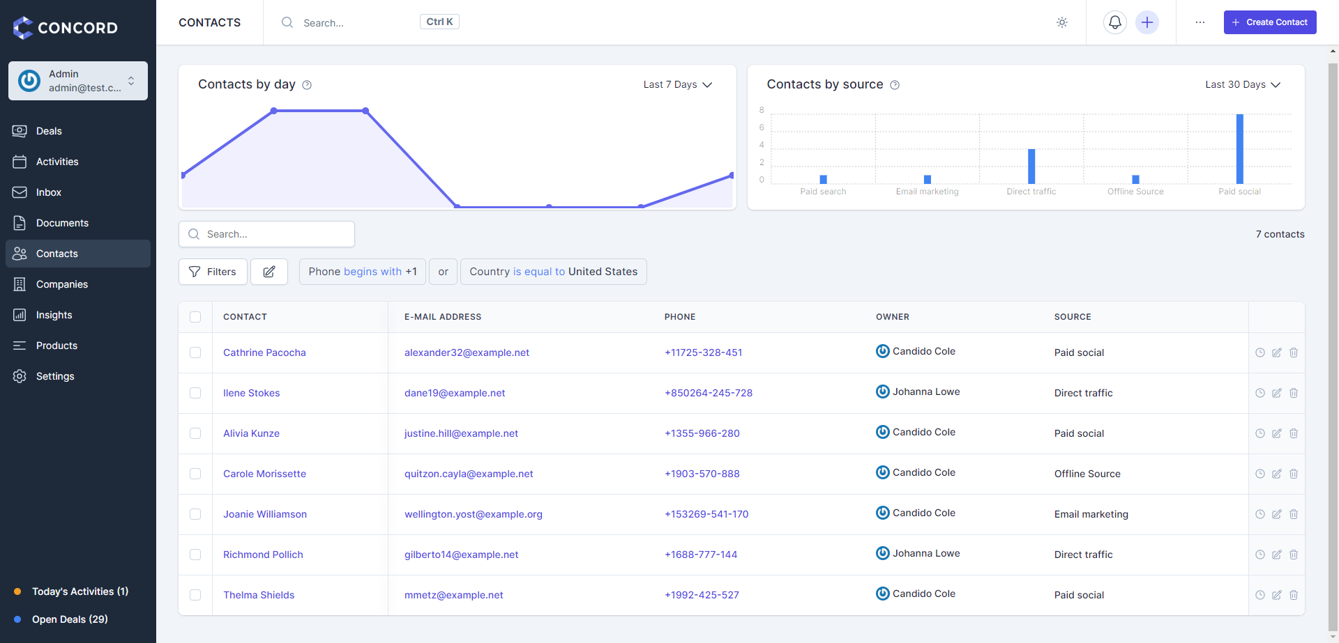This screenshot has height=643, width=1339.
Task: Open the Last 30 Days dropdown on Contacts by source
Action: pos(1243,84)
